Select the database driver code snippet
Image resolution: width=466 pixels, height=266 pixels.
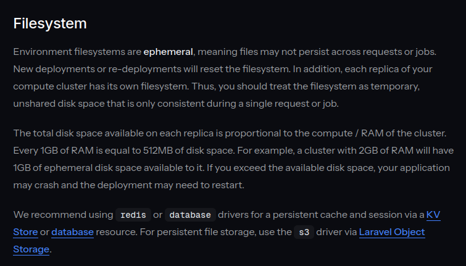(191, 215)
